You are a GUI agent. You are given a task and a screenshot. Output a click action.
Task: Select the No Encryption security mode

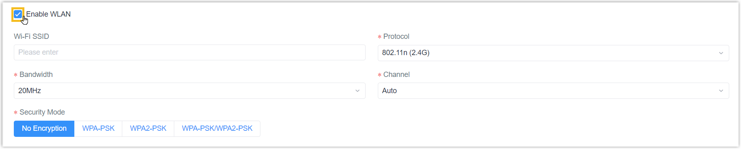coord(44,129)
